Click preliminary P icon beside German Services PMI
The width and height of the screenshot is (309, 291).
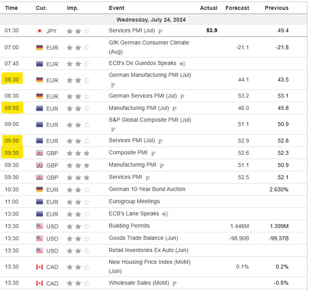pos(182,96)
